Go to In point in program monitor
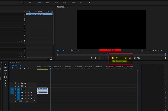168x111 pixels. (105, 58)
